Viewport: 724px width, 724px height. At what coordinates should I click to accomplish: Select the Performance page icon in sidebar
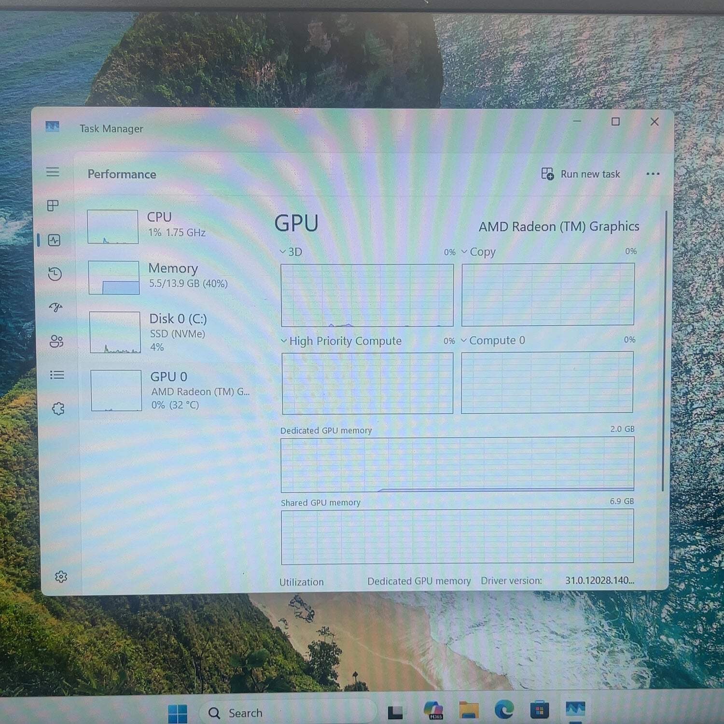coord(54,240)
